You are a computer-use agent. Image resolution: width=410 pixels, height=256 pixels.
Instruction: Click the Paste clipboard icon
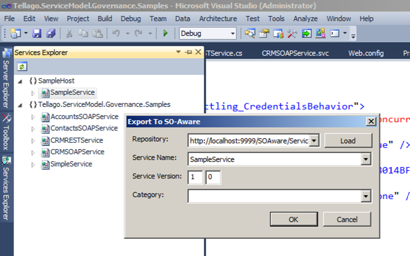(x=98, y=33)
